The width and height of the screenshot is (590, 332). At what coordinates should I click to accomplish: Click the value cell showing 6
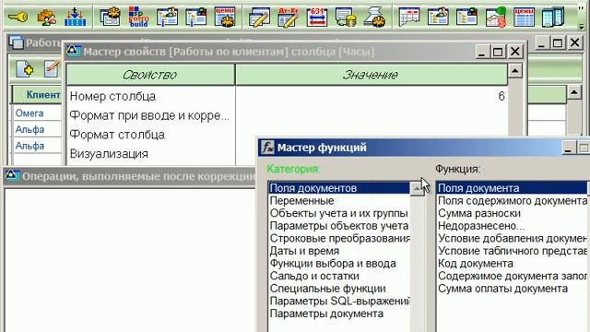click(371, 96)
